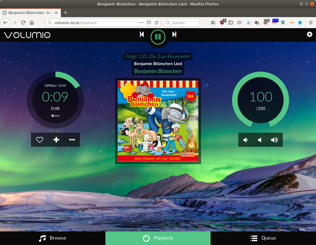Add track to playlist with plus icon
Viewport: 316px width, 245px height.
tap(56, 140)
